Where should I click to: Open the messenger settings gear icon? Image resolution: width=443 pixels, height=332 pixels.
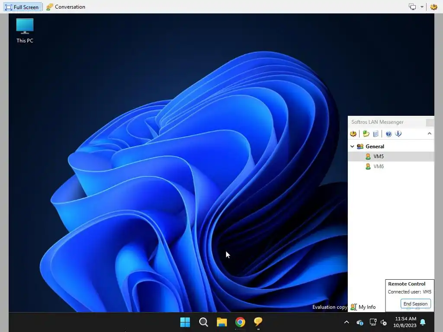tap(353, 134)
